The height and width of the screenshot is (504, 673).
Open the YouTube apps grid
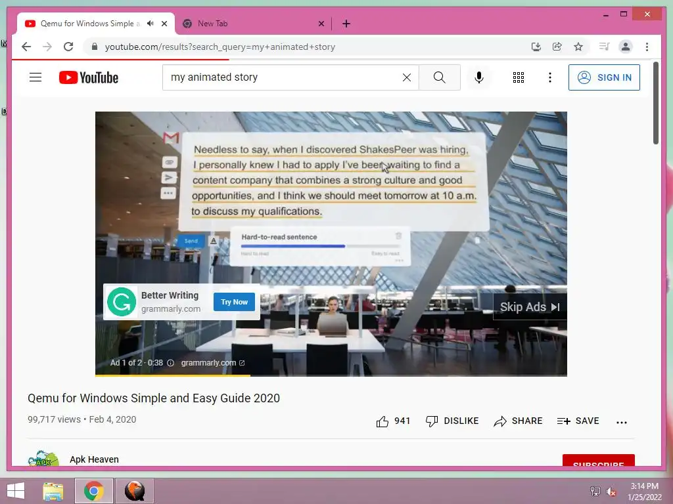pyautogui.click(x=518, y=77)
